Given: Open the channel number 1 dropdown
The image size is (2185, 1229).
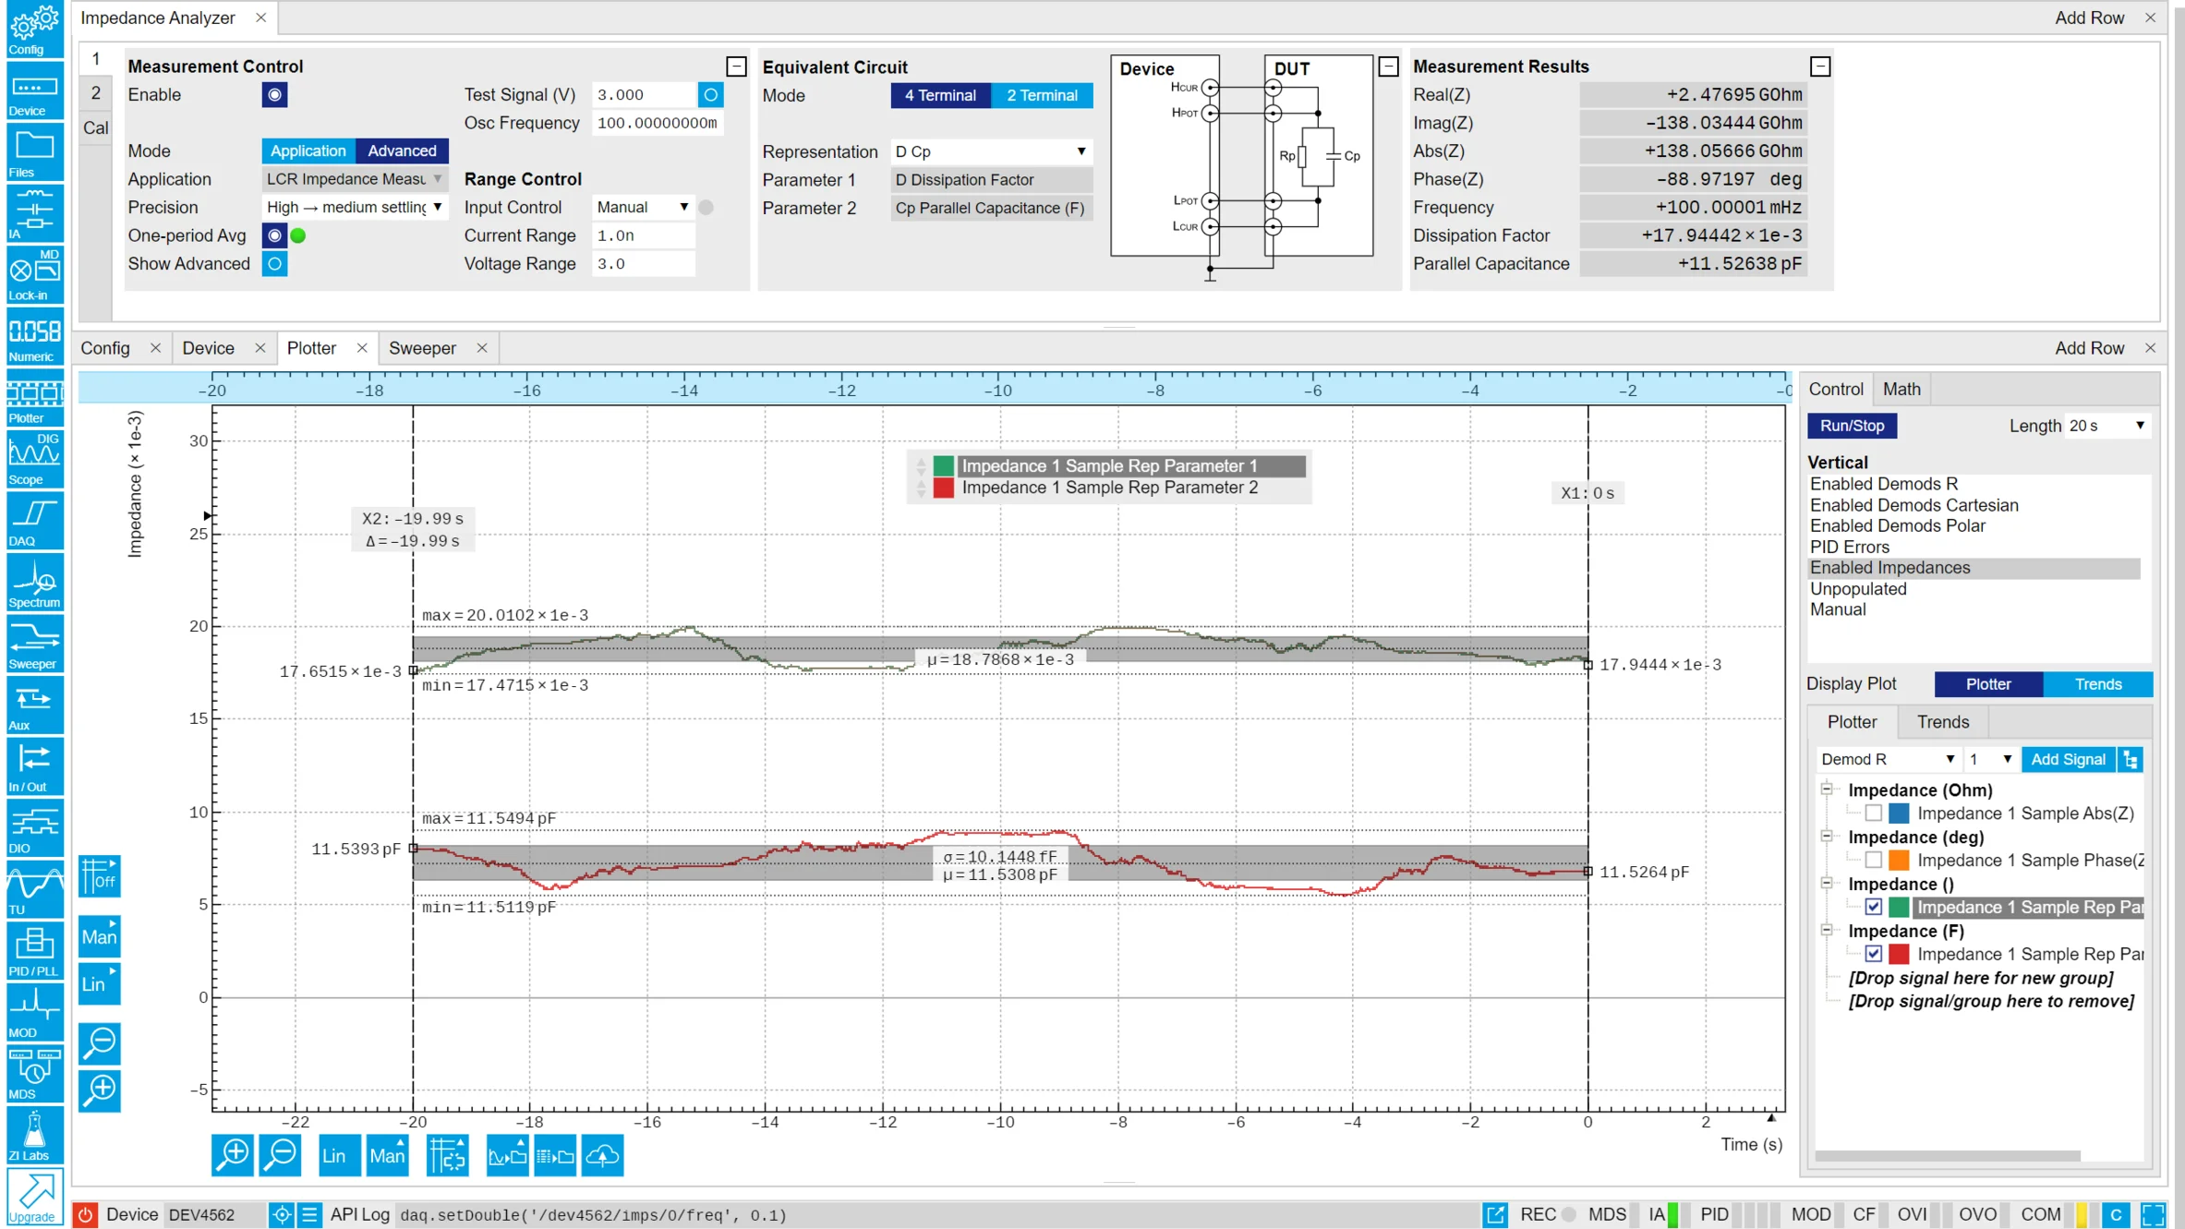Looking at the screenshot, I should tap(1990, 759).
